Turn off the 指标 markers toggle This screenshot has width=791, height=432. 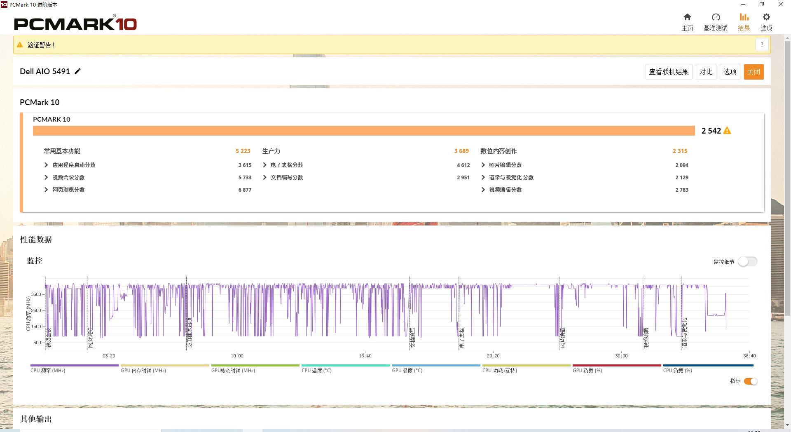[750, 381]
